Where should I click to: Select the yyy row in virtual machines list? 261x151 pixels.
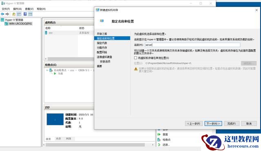tap(69, 33)
